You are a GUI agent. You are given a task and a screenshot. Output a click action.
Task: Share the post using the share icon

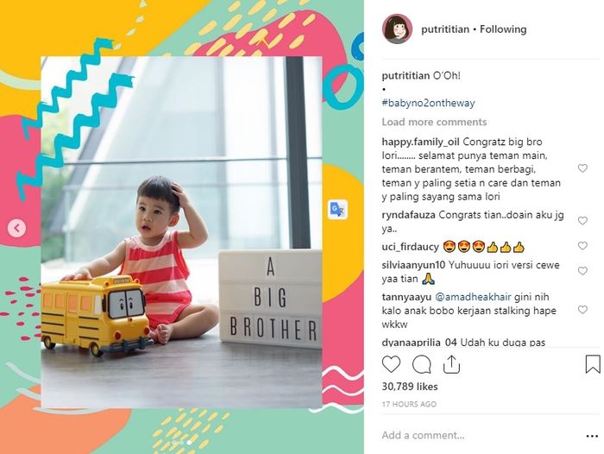pos(451,364)
